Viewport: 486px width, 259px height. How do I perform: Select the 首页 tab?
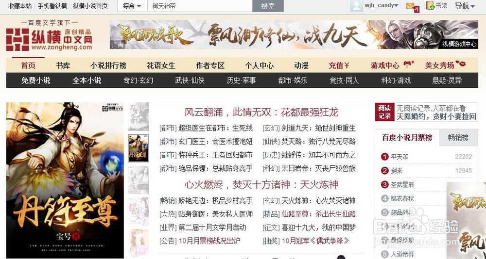(28, 65)
